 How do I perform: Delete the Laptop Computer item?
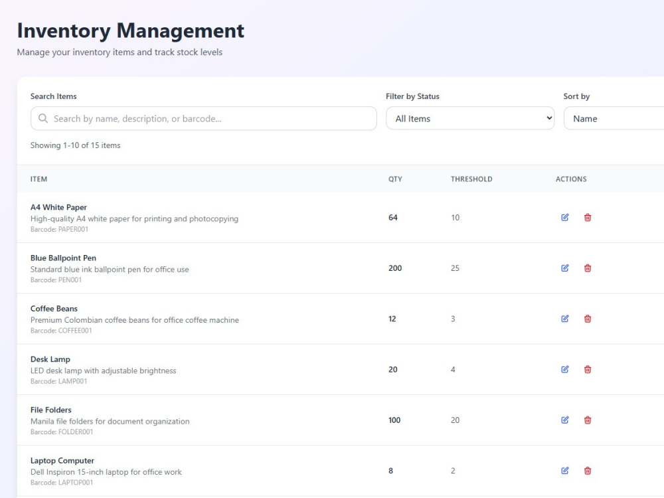[588, 471]
